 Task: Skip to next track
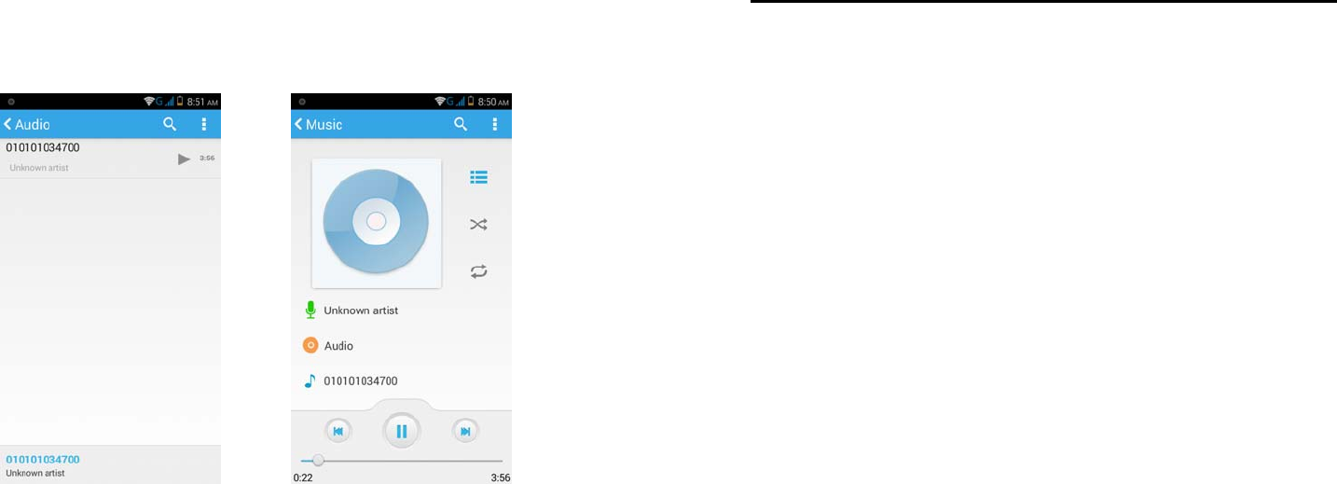coord(465,431)
